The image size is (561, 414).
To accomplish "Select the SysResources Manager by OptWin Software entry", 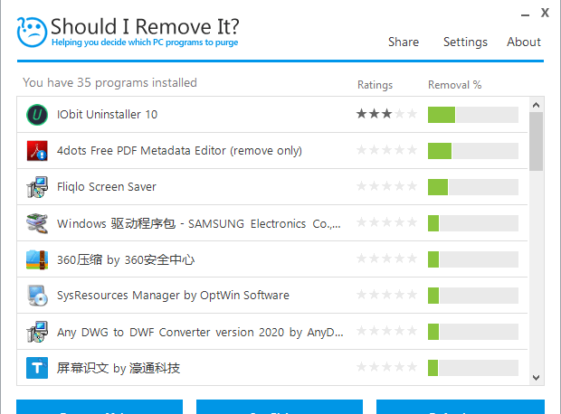I will pos(173,296).
